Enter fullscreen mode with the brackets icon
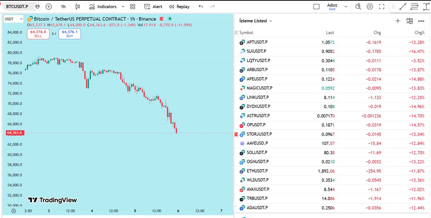The width and height of the screenshot is (431, 218). click(382, 6)
